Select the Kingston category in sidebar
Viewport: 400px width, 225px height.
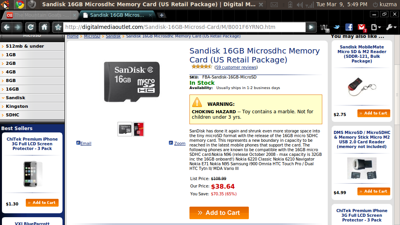[17, 106]
